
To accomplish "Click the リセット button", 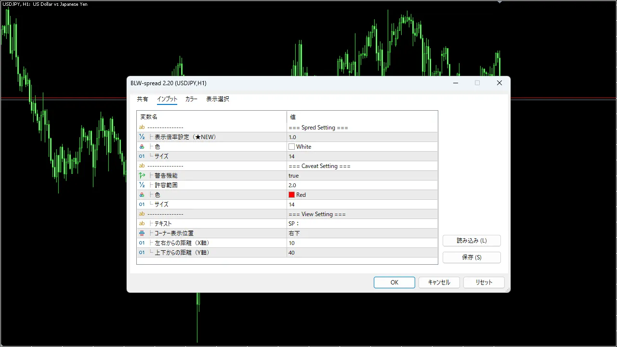I will [484, 283].
